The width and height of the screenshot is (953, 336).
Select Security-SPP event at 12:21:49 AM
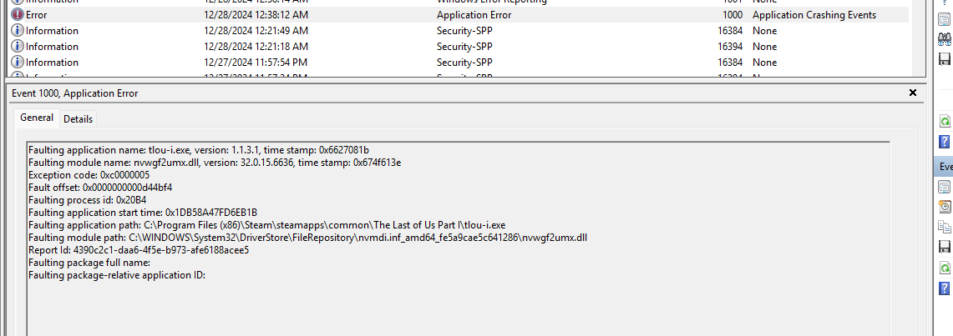click(x=459, y=30)
